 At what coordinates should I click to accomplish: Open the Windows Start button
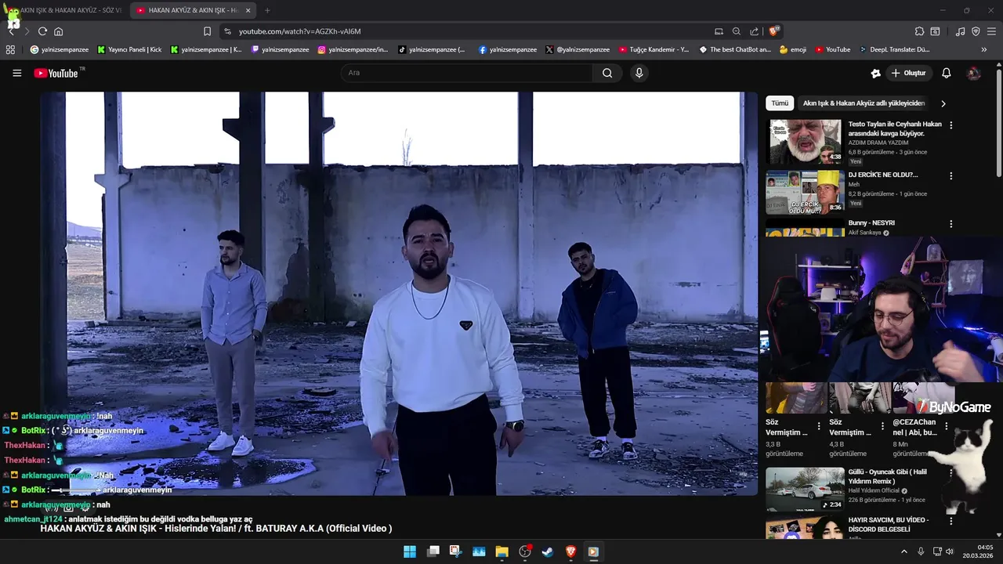tap(410, 551)
